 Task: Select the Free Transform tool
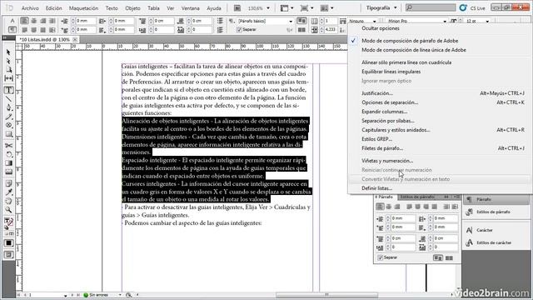(8, 154)
